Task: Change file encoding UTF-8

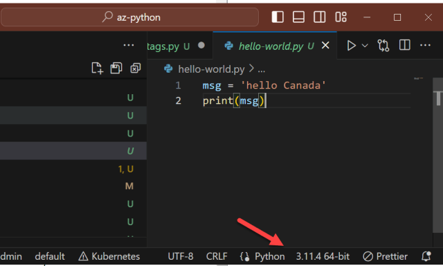Action: (181, 256)
